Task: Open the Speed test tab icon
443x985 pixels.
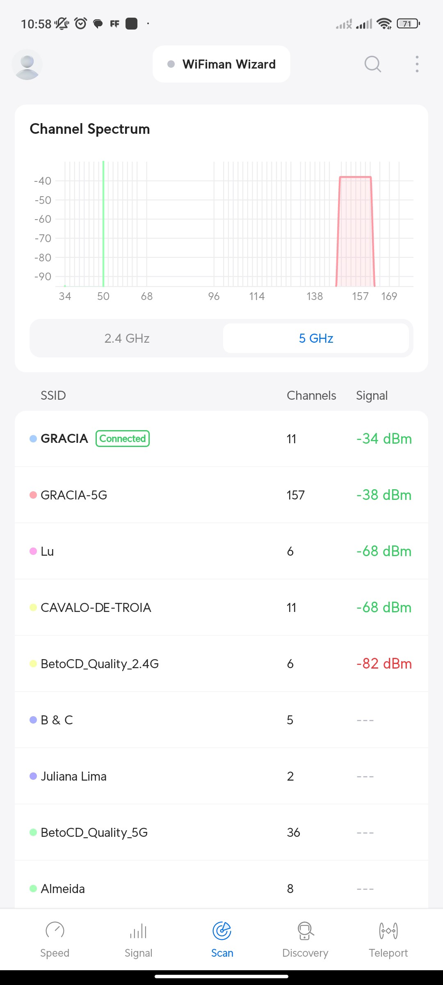Action: point(55,930)
